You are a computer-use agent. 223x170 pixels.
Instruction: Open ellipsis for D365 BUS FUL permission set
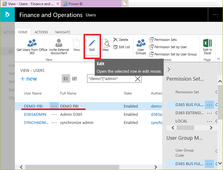(209, 105)
